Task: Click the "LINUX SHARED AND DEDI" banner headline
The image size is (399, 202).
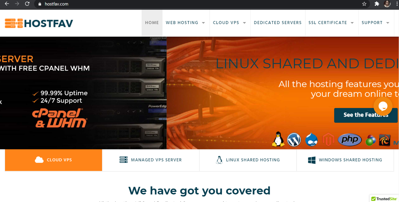Action: coord(307,64)
